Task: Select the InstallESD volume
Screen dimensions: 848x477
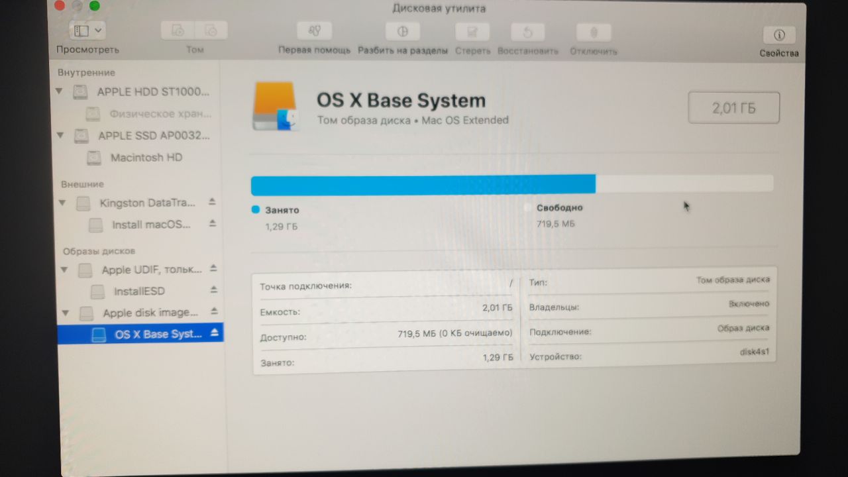Action: coord(140,291)
